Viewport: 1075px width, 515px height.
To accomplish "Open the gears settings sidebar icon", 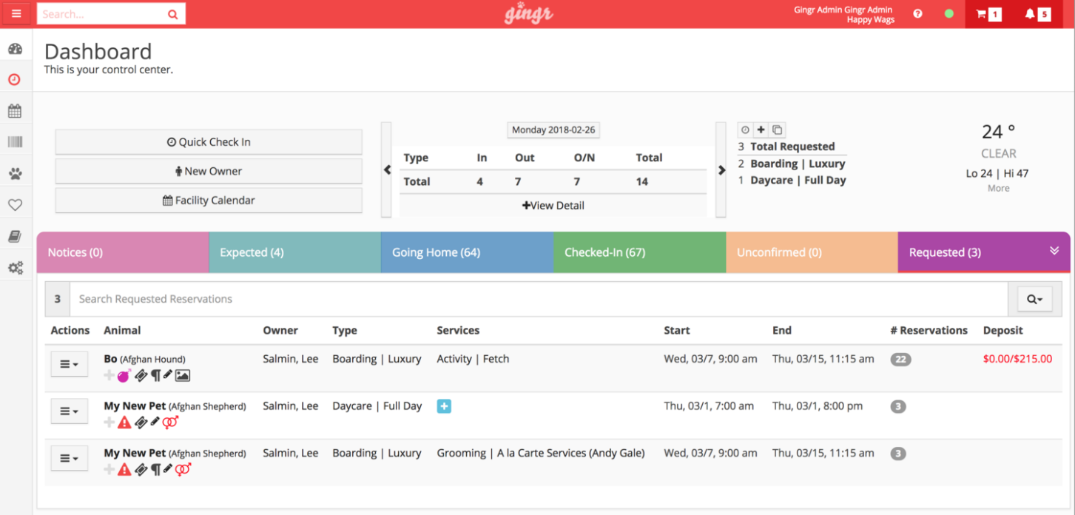I will pos(16,268).
